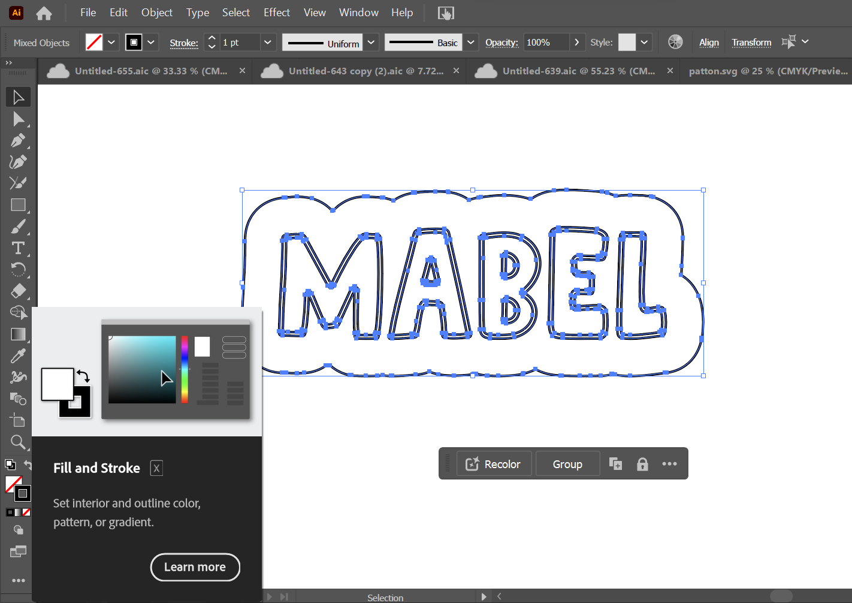The width and height of the screenshot is (852, 603).
Task: Click the Learn more button
Action: 195,567
